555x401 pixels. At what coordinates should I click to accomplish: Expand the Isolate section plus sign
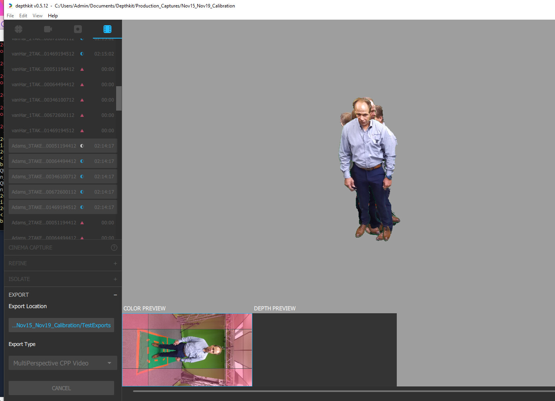pyautogui.click(x=115, y=279)
